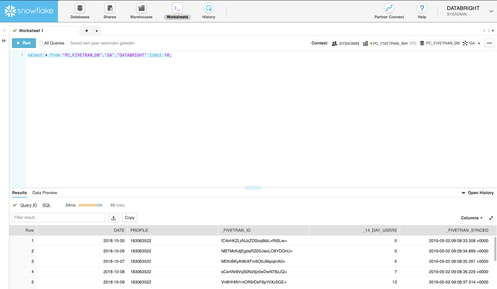Image resolution: width=497 pixels, height=289 pixels.
Task: Select the SYSADMIN role in context
Action: pyautogui.click(x=345, y=43)
